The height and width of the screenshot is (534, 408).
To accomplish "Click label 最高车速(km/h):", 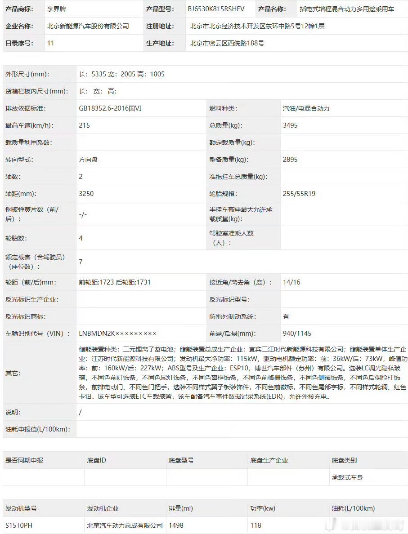I will tap(29, 125).
